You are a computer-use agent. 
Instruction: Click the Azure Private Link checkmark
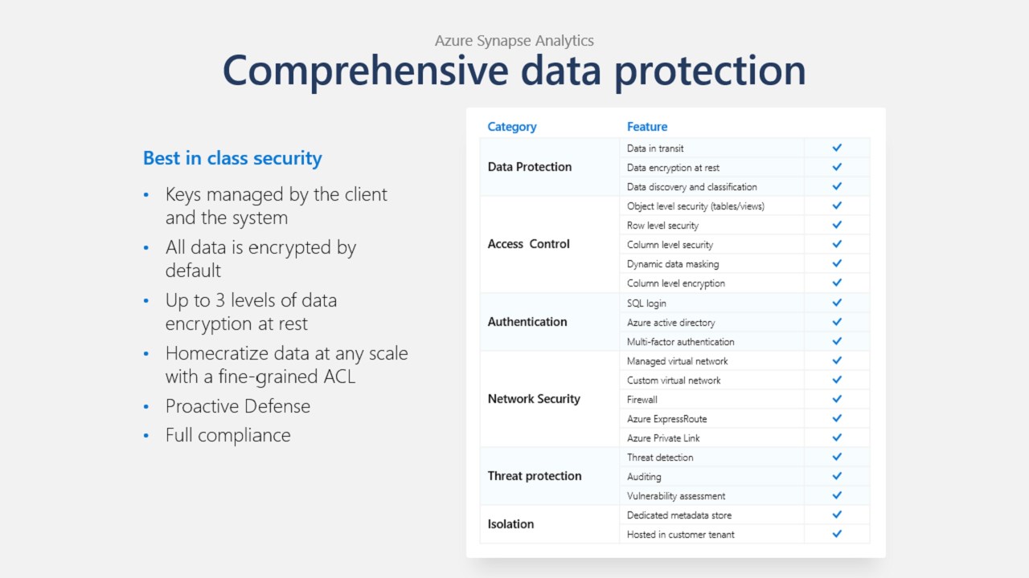pos(837,438)
